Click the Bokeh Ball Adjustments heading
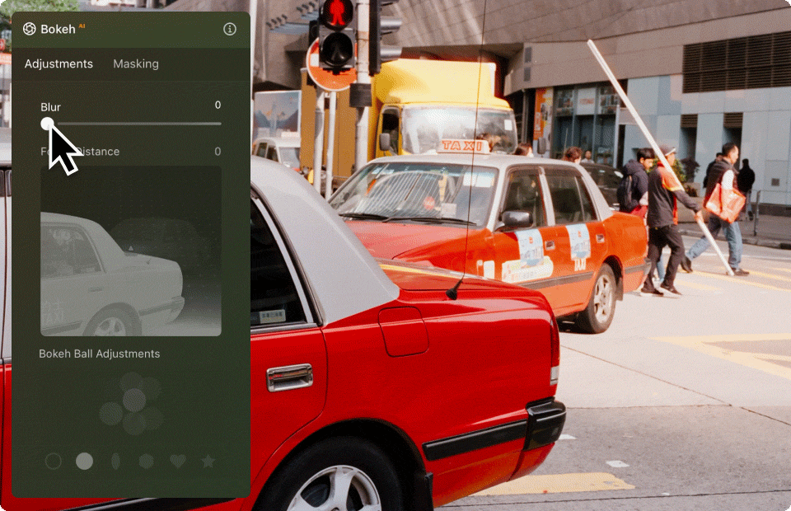This screenshot has width=791, height=511. (x=100, y=354)
